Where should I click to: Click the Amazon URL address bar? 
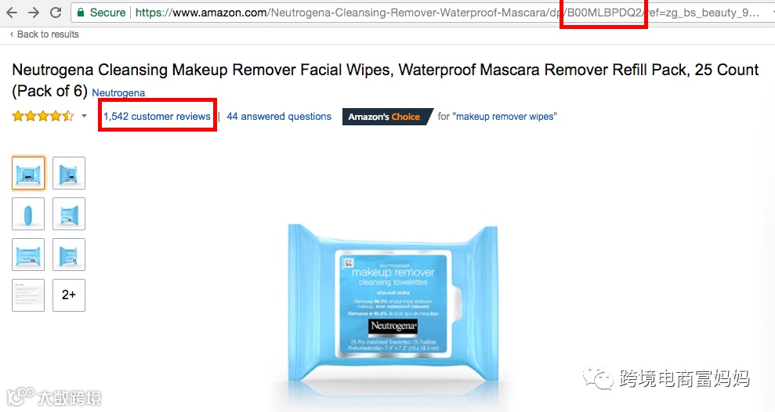click(420, 13)
